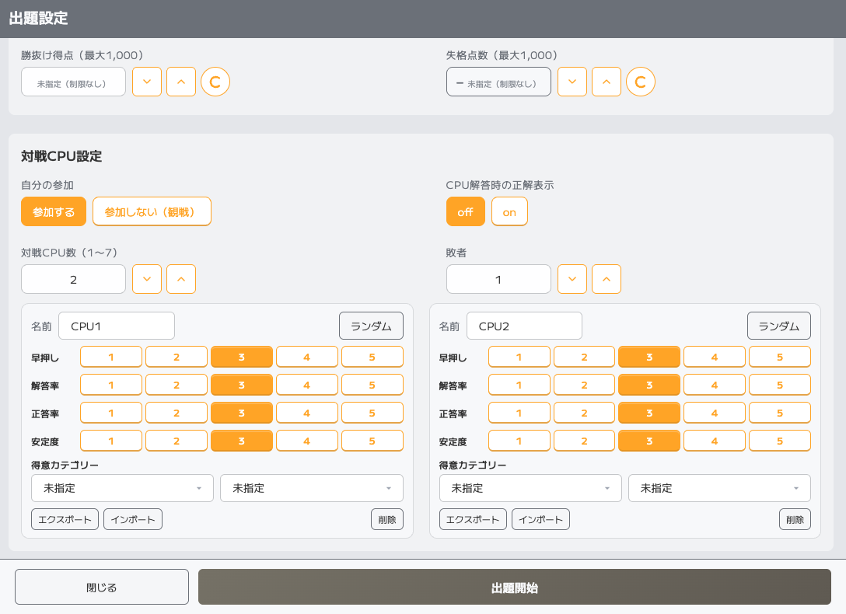Set CPU2 正答率 level to 5
The width and height of the screenshot is (846, 614).
tap(780, 413)
